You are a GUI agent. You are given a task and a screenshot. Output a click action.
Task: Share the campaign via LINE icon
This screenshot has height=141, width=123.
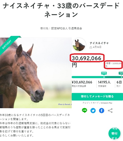(84, 110)
